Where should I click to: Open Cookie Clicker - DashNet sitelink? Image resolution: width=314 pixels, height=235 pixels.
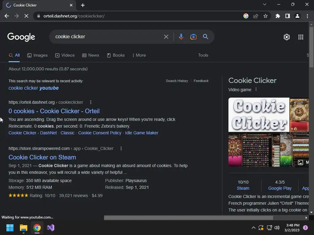click(x=33, y=133)
